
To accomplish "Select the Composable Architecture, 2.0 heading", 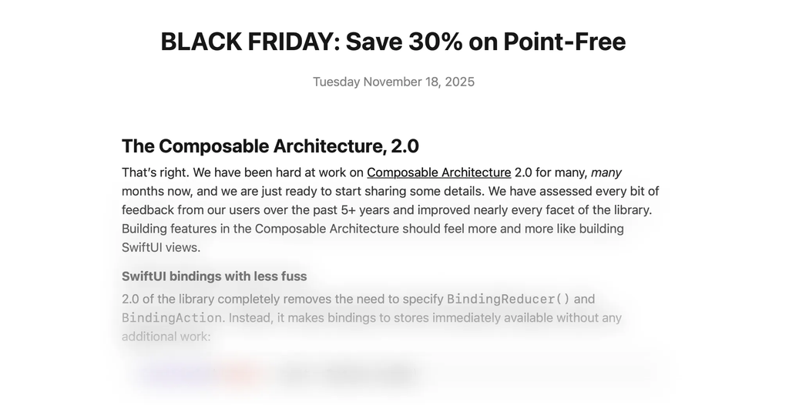I will point(270,146).
